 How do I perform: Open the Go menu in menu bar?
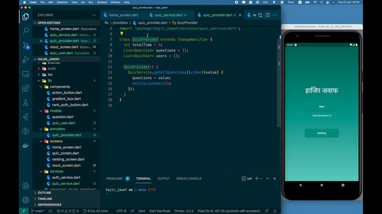click(83, 2)
